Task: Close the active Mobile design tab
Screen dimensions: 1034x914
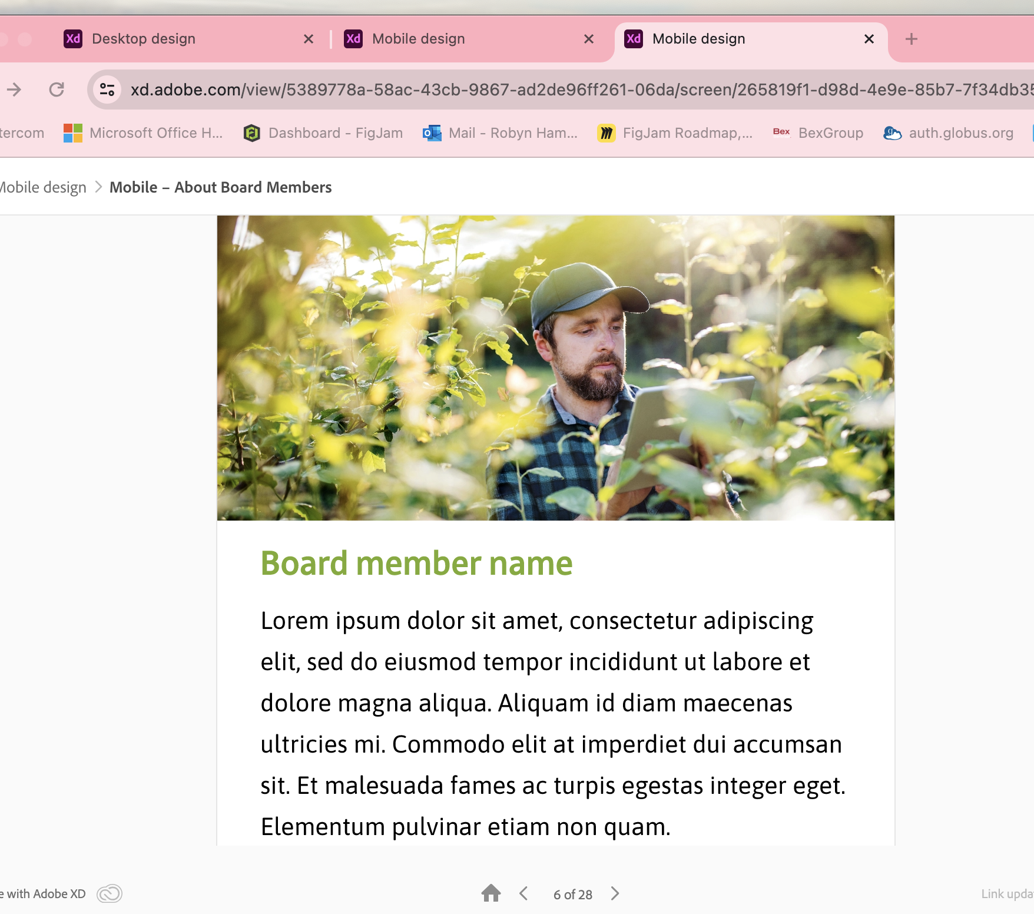Action: click(x=869, y=39)
